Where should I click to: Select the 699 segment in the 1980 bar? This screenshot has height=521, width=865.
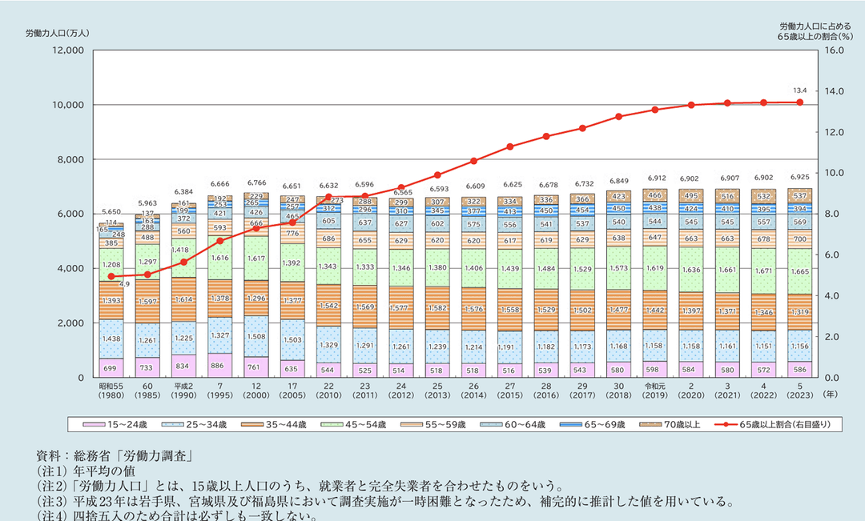point(111,368)
